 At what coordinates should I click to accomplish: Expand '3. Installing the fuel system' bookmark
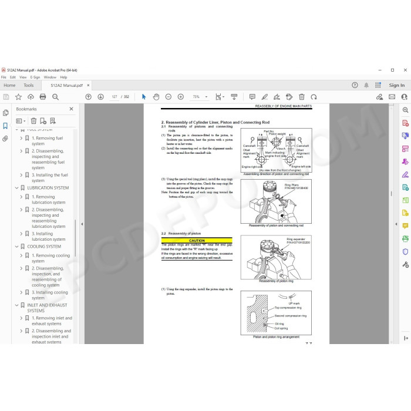click(x=21, y=175)
